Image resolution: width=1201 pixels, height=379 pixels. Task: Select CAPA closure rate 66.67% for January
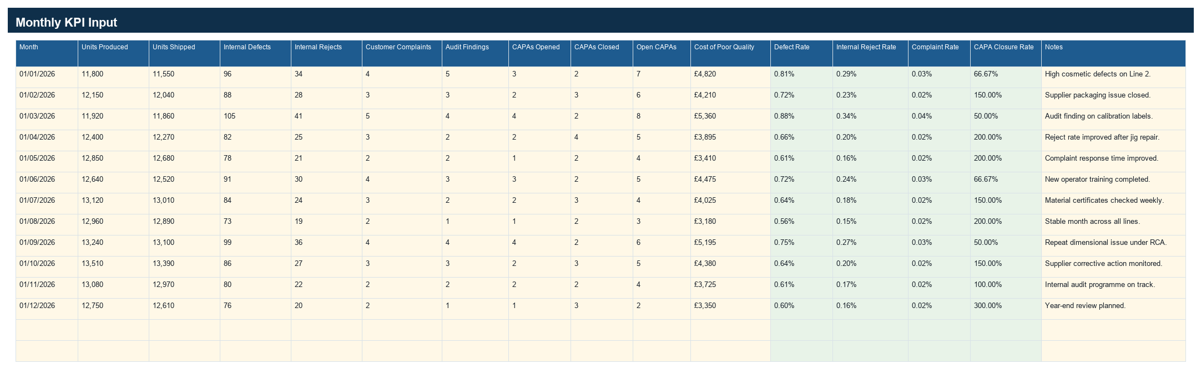(x=1006, y=78)
